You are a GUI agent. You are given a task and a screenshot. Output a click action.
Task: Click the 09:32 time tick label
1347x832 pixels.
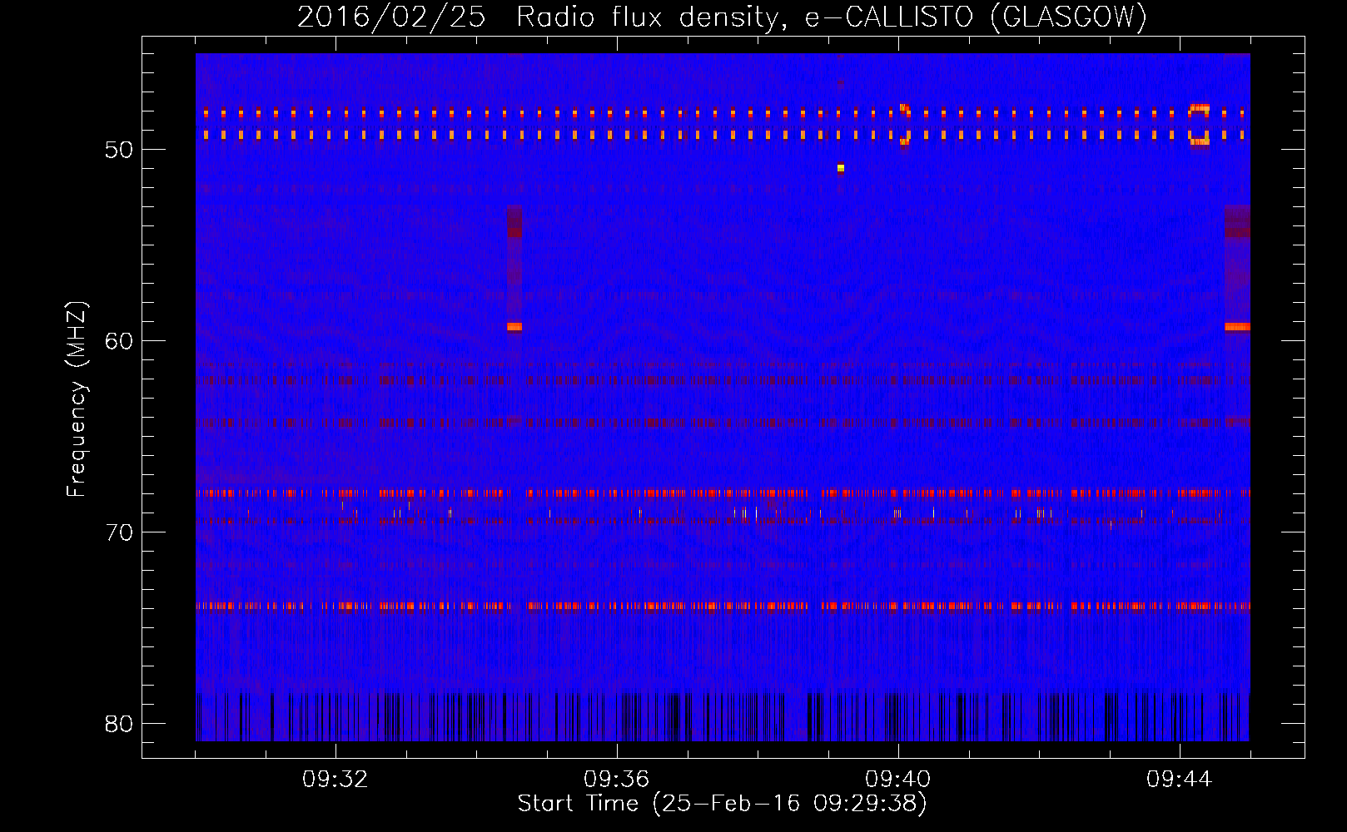click(336, 780)
